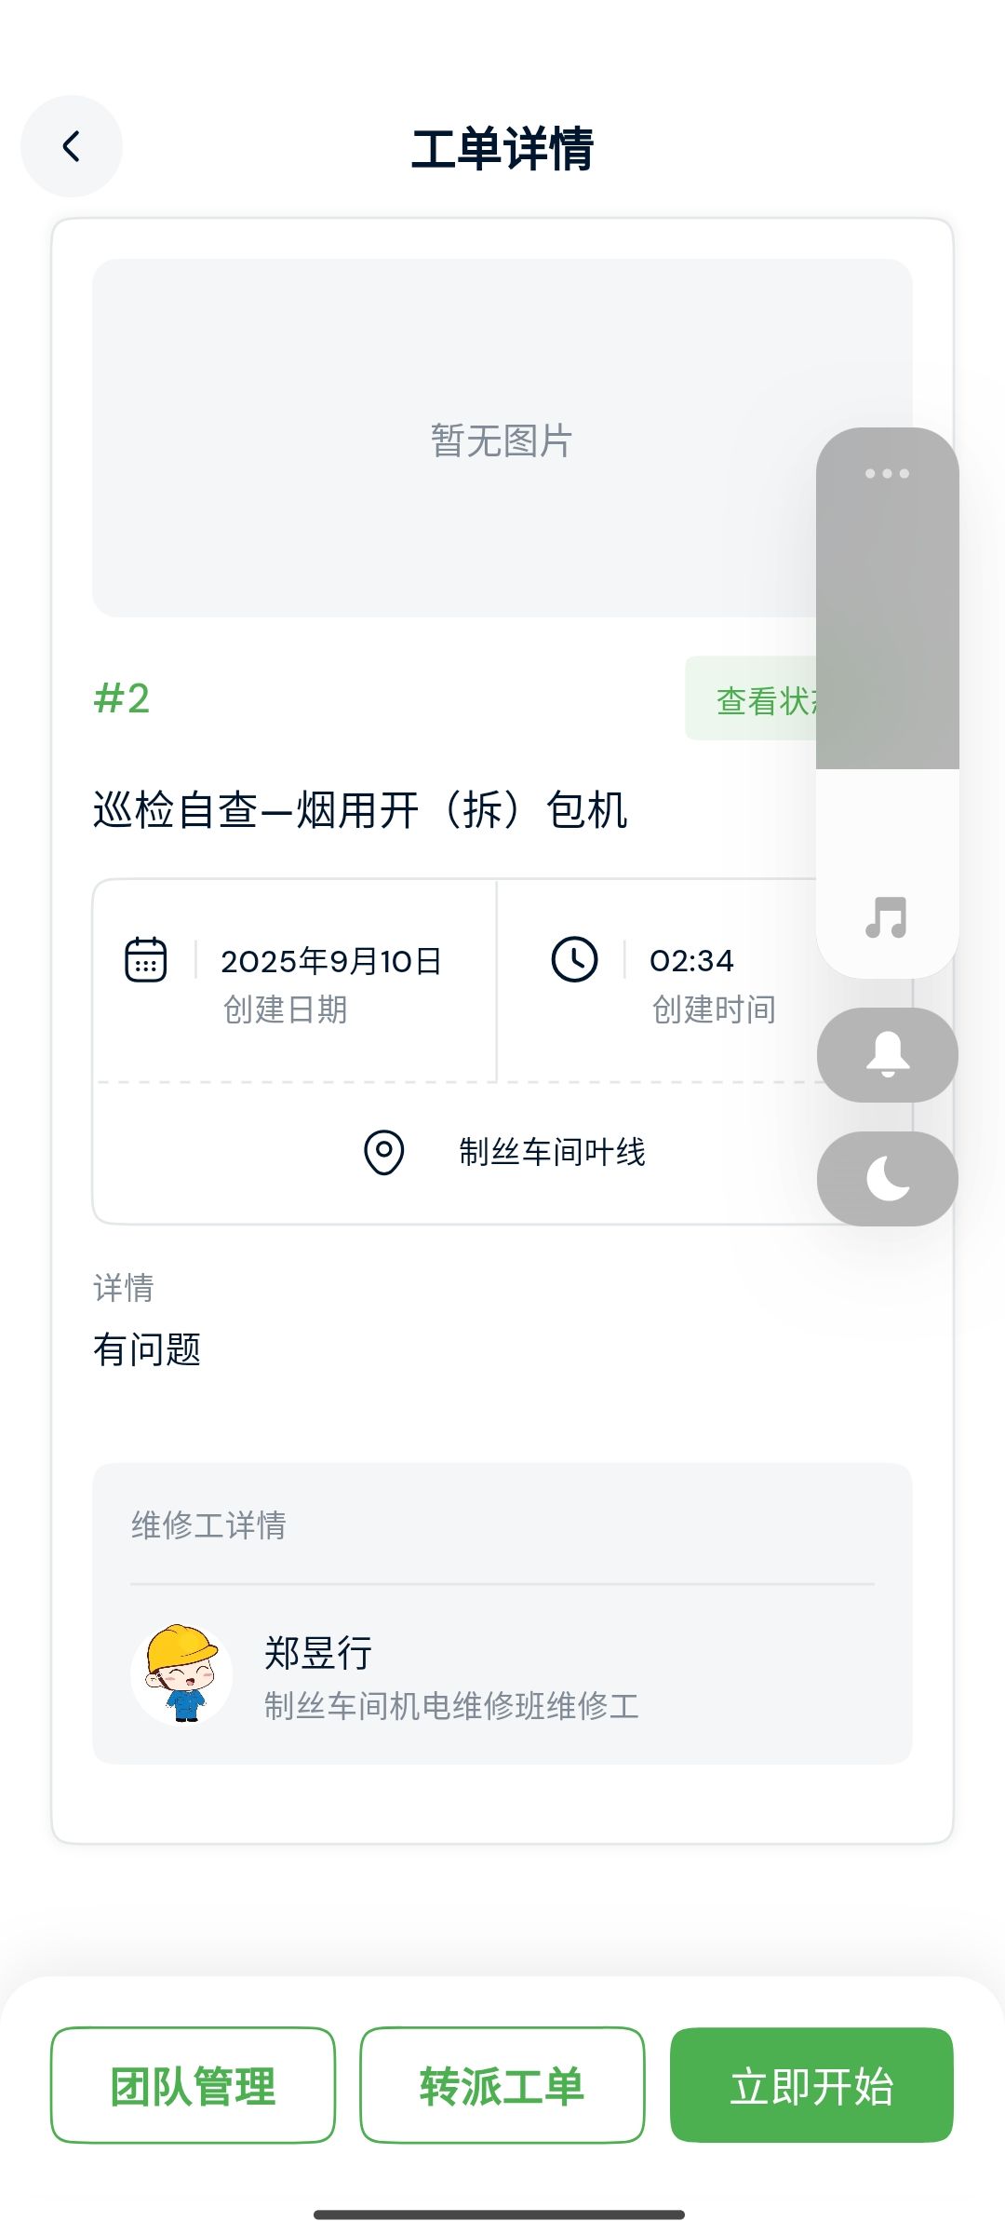Toggle the moon Do Not Disturb

[x=887, y=1179]
